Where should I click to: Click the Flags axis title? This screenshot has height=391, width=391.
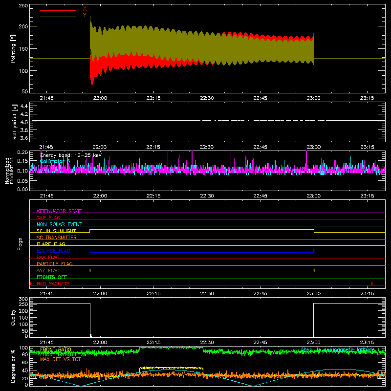click(x=20, y=244)
